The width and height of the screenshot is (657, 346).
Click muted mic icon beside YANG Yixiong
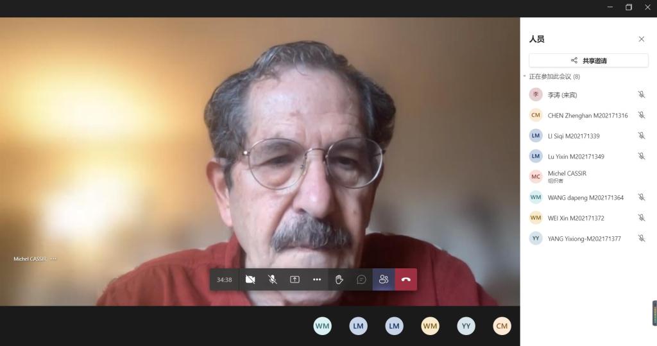641,238
